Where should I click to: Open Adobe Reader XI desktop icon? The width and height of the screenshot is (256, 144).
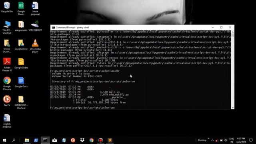pos(7,65)
